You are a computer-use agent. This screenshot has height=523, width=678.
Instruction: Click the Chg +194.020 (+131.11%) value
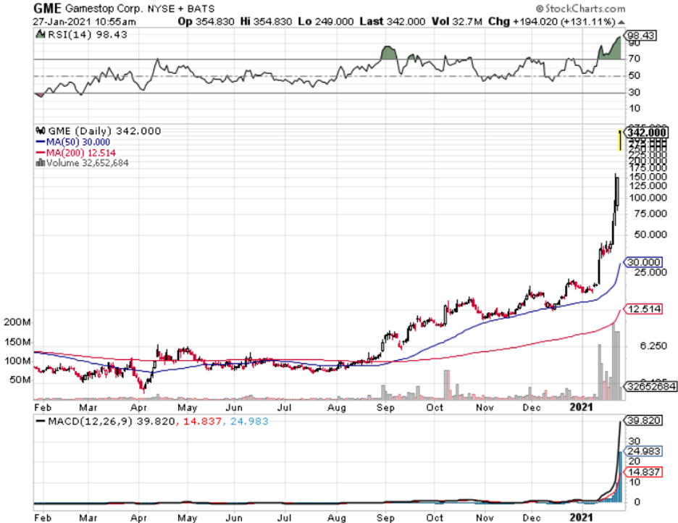pos(552,22)
